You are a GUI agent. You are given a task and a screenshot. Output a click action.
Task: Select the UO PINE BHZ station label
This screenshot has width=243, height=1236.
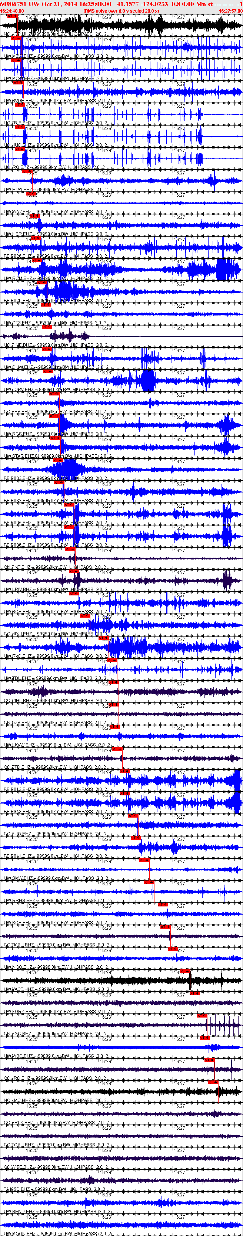[x=56, y=345]
